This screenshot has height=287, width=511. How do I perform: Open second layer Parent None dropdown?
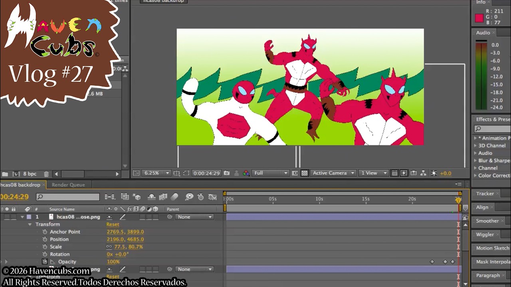click(195, 269)
